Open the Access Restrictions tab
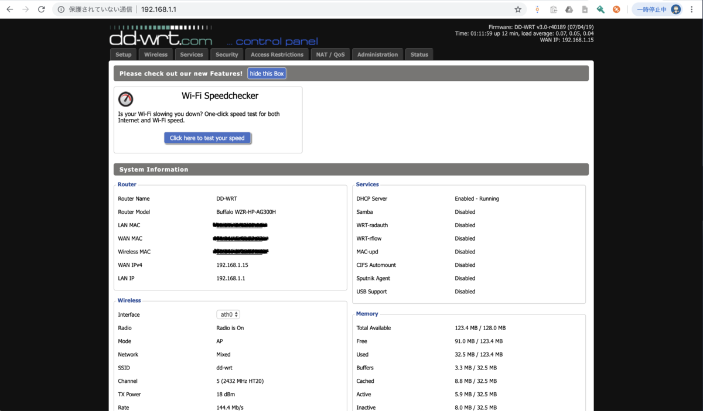This screenshot has height=411, width=703. [277, 54]
